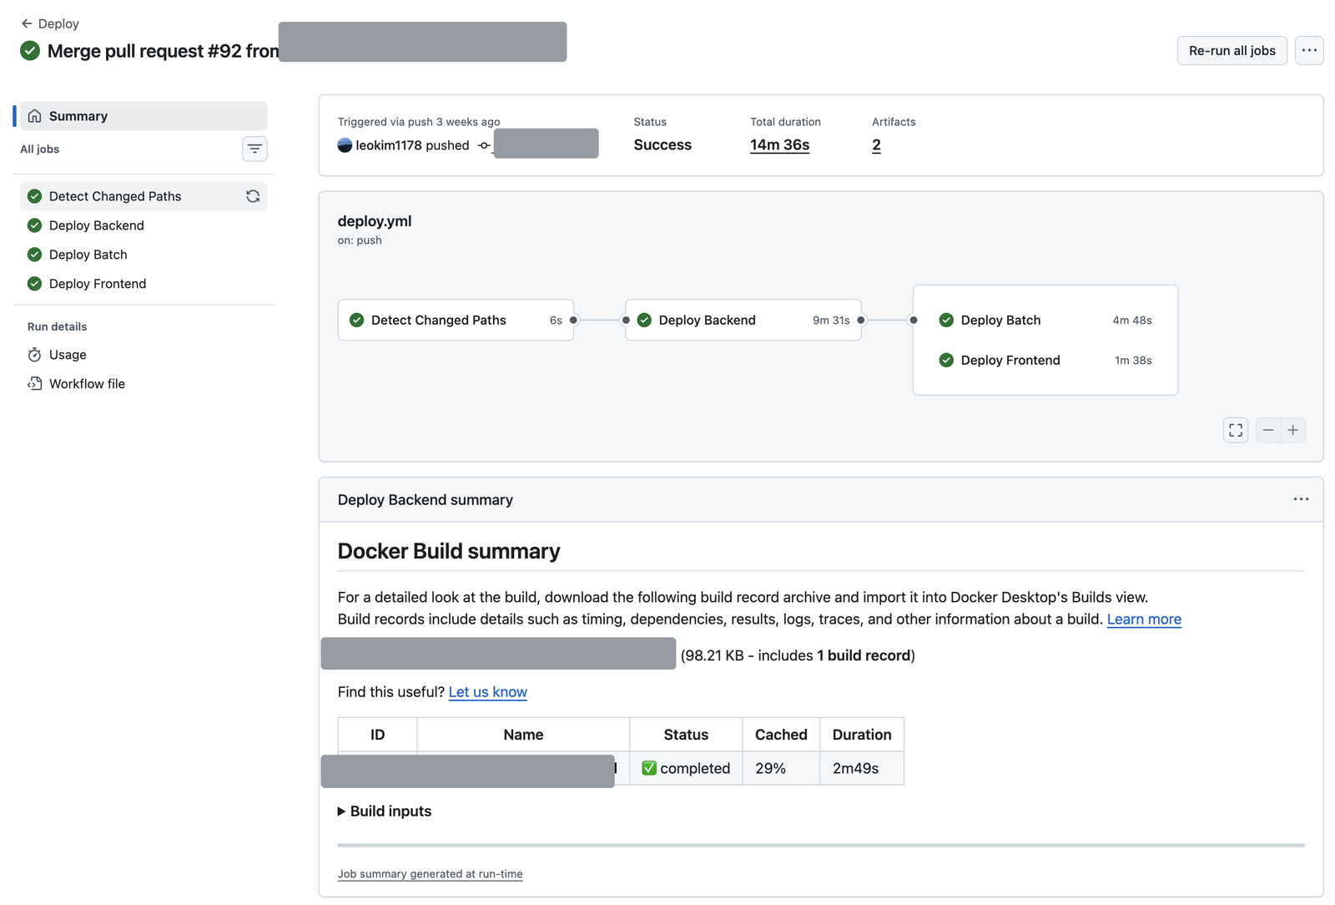
Task: Open the Learn more link
Action: coord(1144,619)
